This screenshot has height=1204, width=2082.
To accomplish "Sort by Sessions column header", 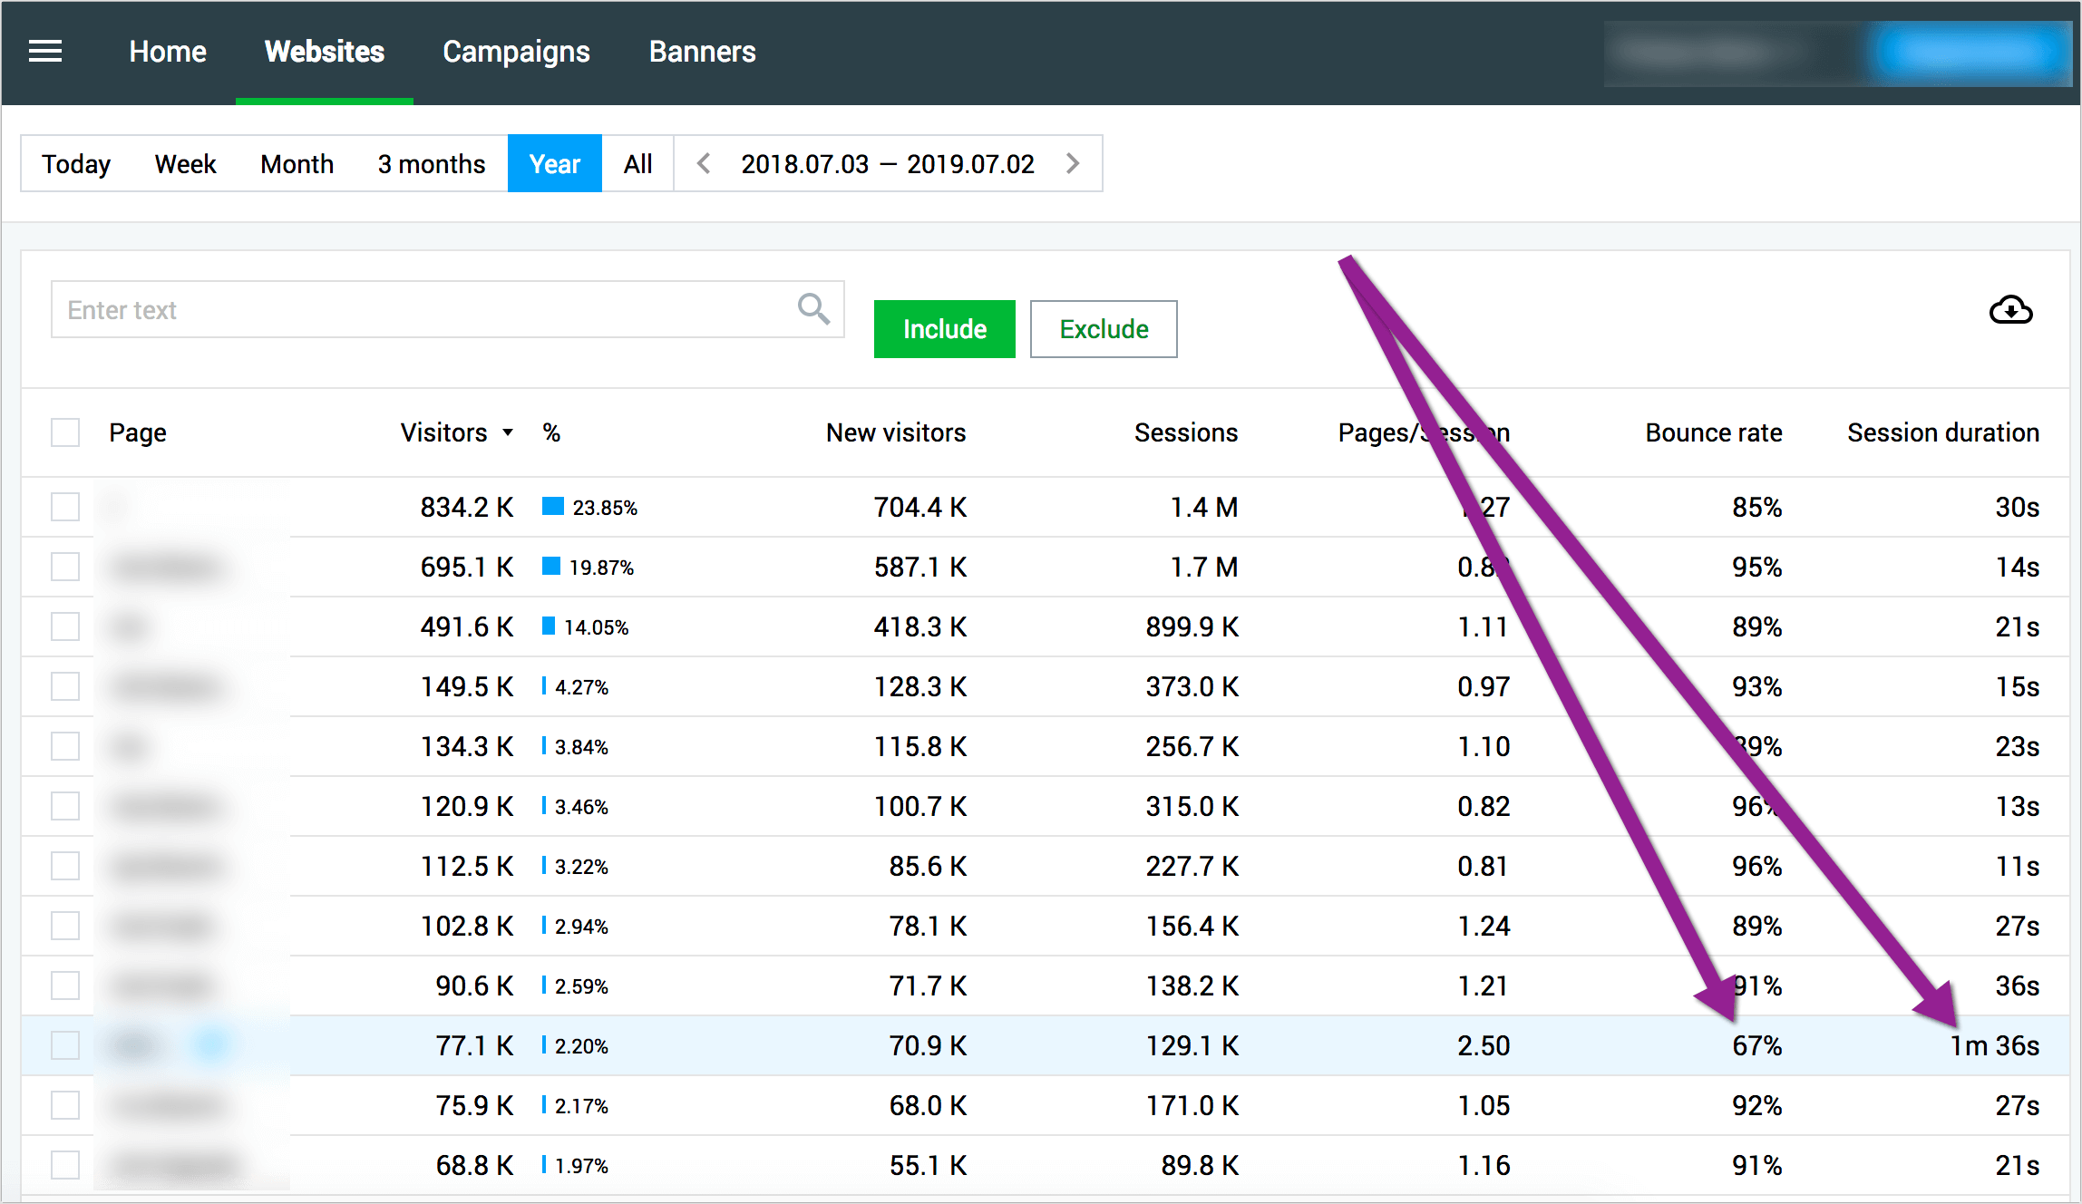I will point(1186,432).
